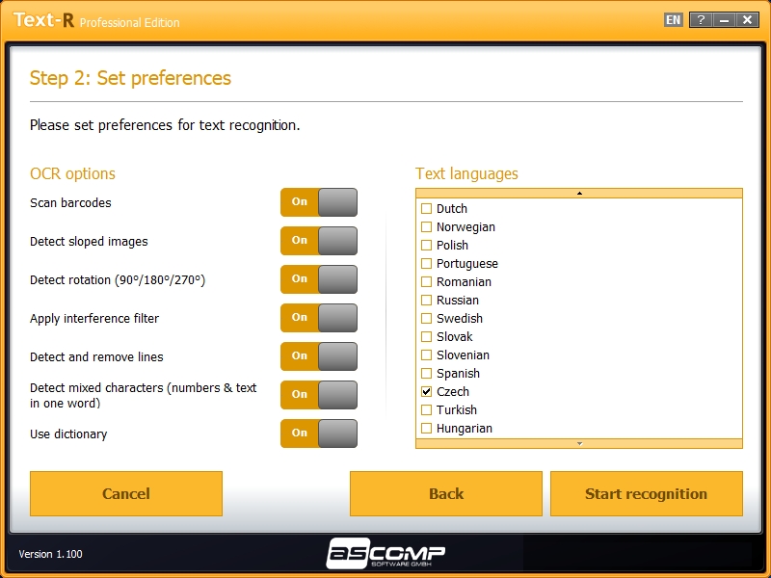Click the ASCOMP logo in footer
The width and height of the screenshot is (771, 578).
click(x=385, y=553)
